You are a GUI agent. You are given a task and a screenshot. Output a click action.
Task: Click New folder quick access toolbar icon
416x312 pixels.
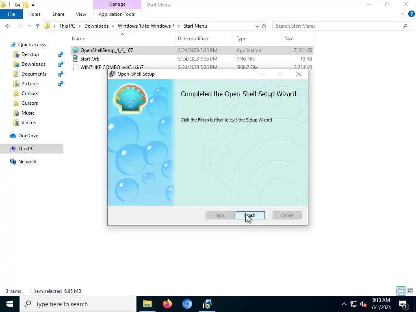[x=26, y=4]
